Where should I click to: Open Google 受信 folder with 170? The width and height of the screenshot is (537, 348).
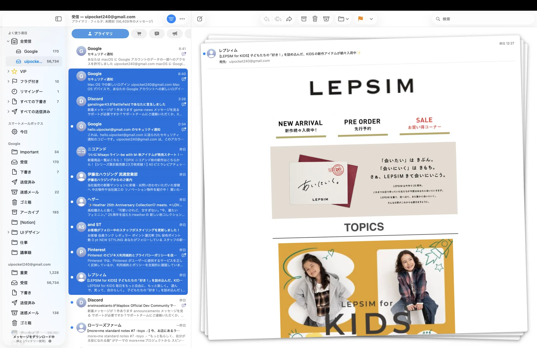(34, 162)
